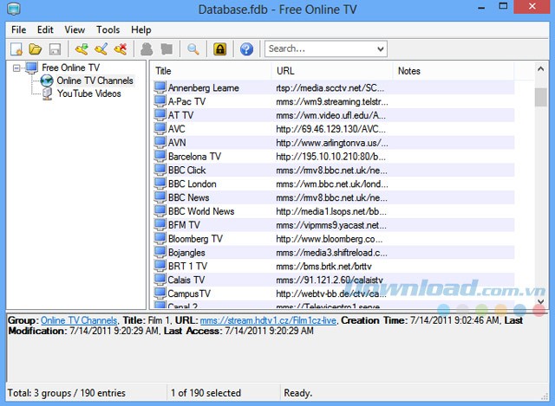Select Online TV Channels group in tree

(95, 81)
